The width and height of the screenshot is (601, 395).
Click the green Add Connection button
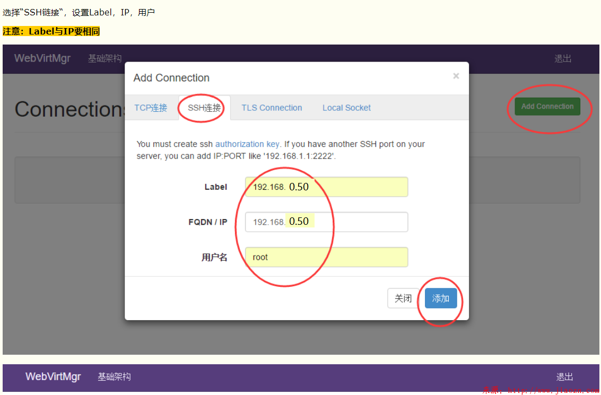[547, 107]
